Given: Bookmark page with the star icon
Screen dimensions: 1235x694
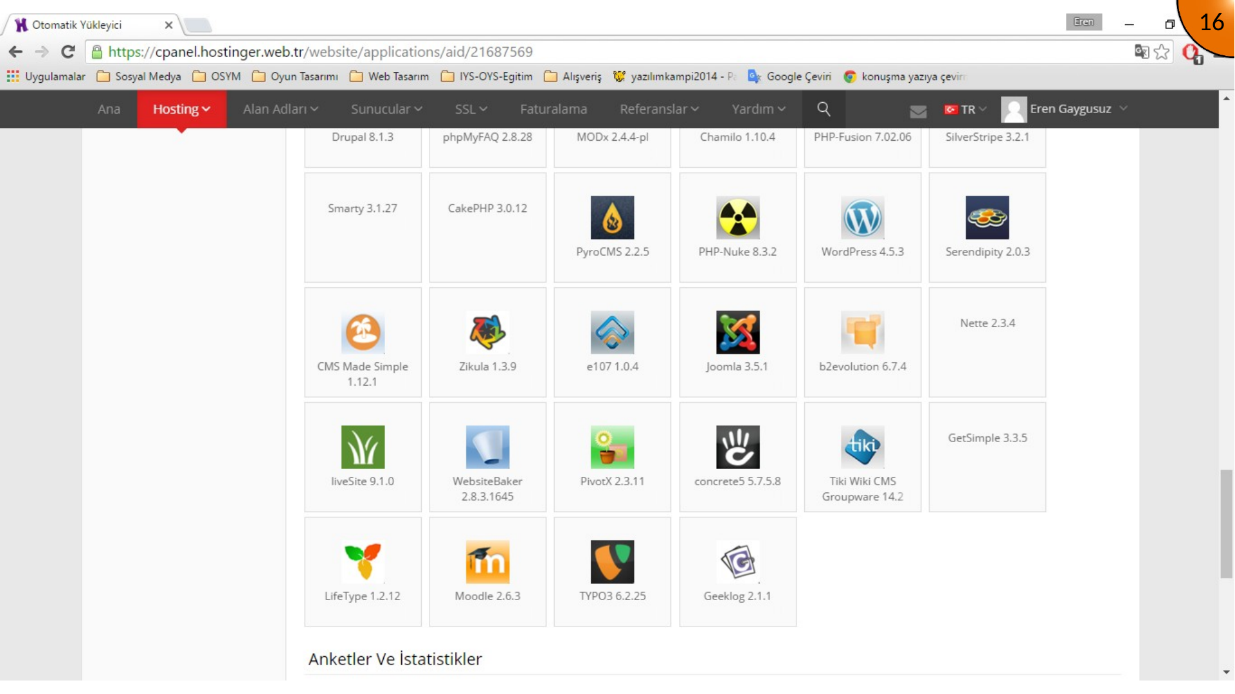Looking at the screenshot, I should pos(1161,51).
